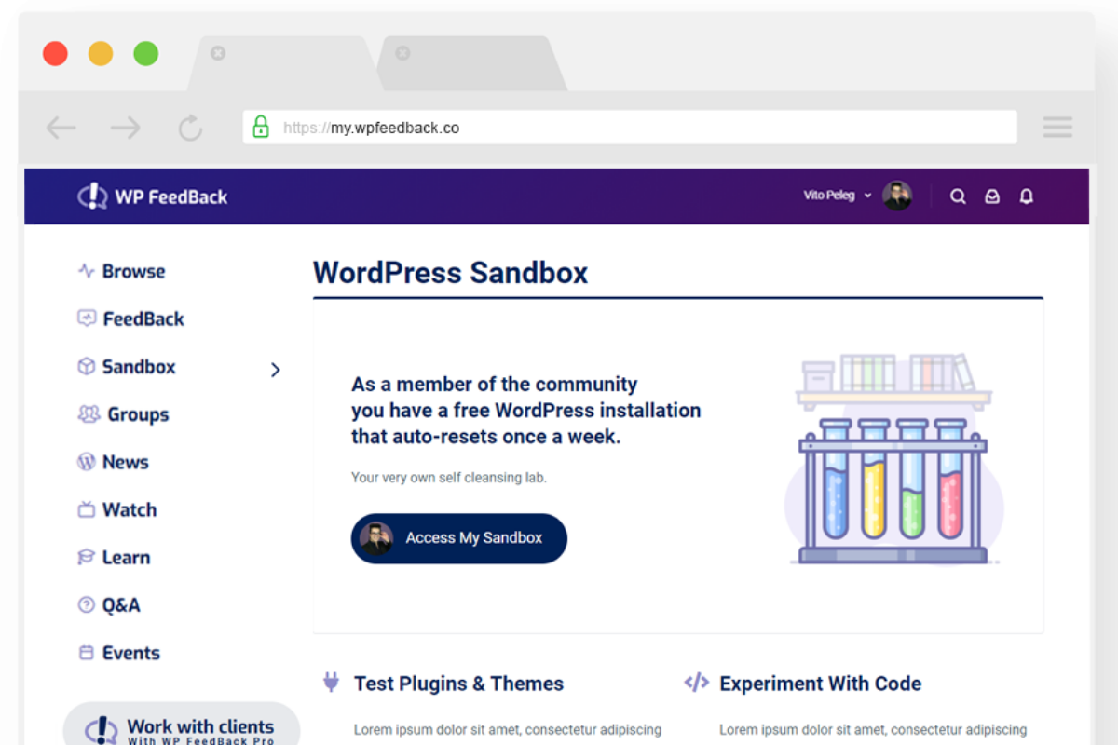Open search with the magnifier icon

(958, 196)
